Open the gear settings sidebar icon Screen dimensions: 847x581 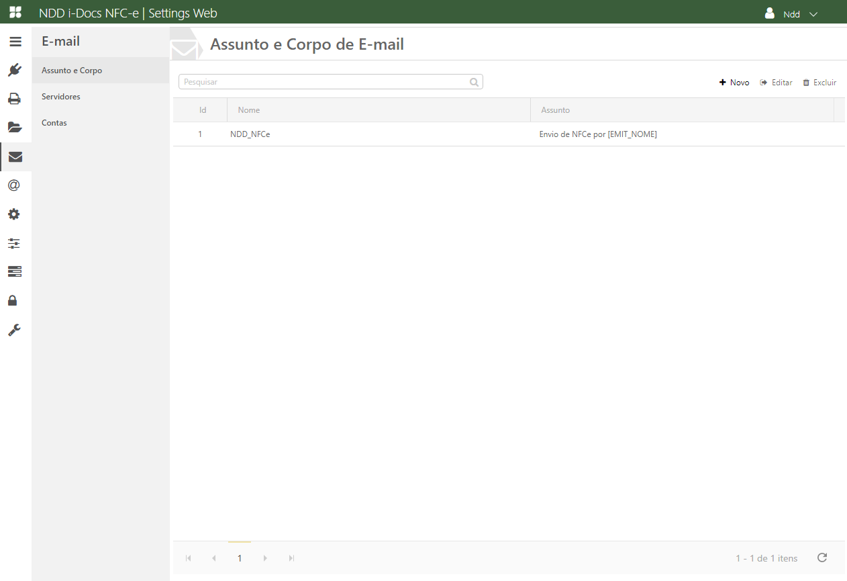tap(15, 214)
